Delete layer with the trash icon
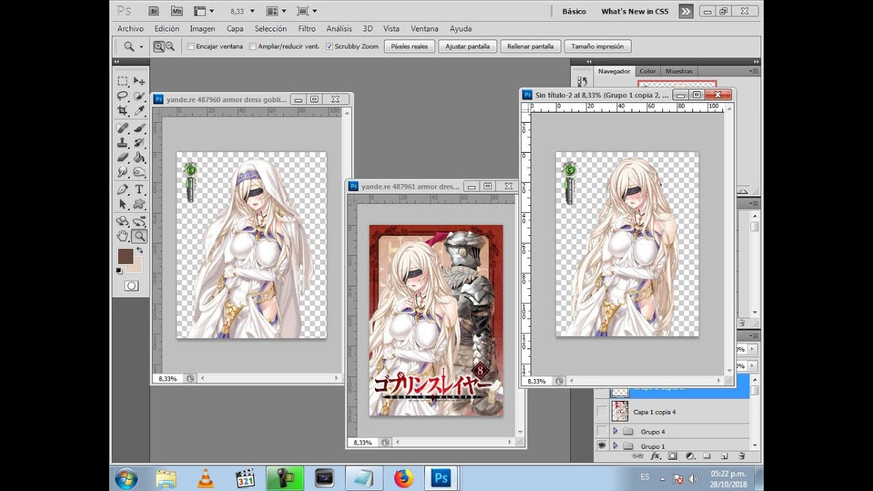The width and height of the screenshot is (873, 491). (741, 456)
